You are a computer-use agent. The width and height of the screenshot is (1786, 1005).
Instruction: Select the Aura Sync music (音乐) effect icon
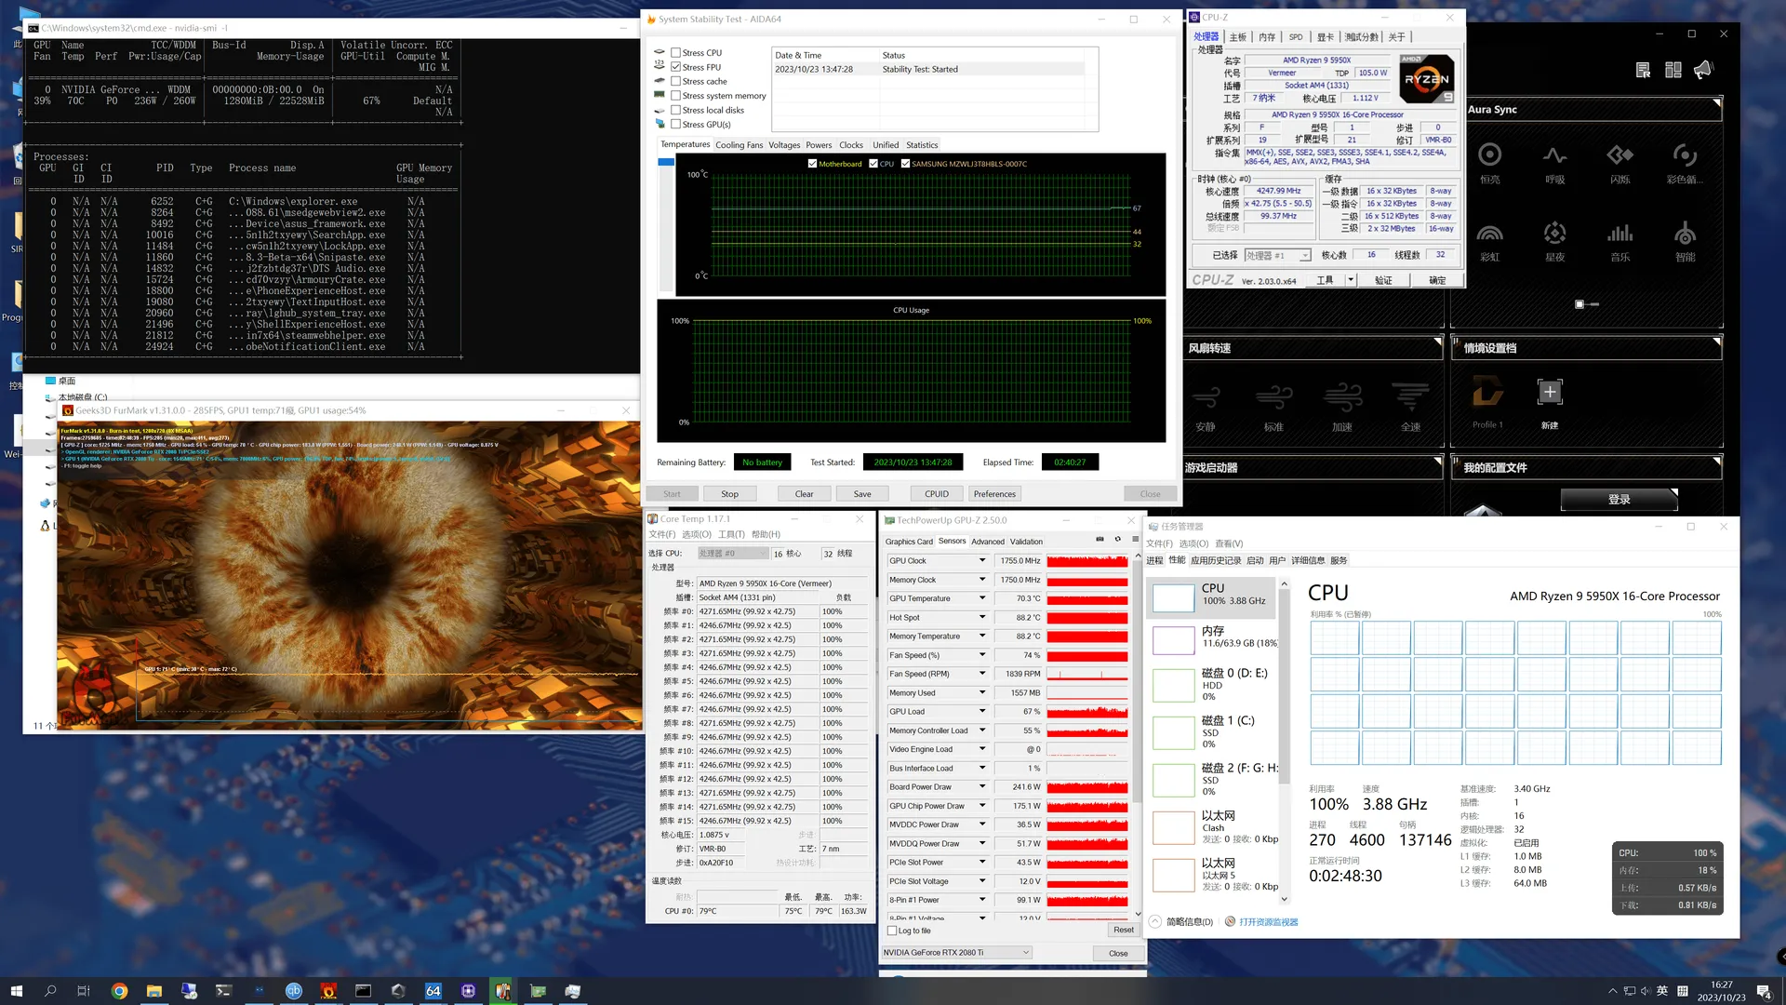pyautogui.click(x=1619, y=233)
